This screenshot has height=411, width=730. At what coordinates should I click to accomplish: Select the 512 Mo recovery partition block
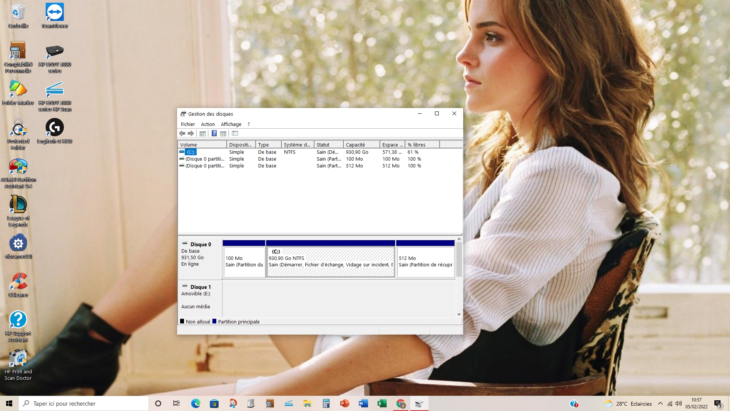pos(425,261)
